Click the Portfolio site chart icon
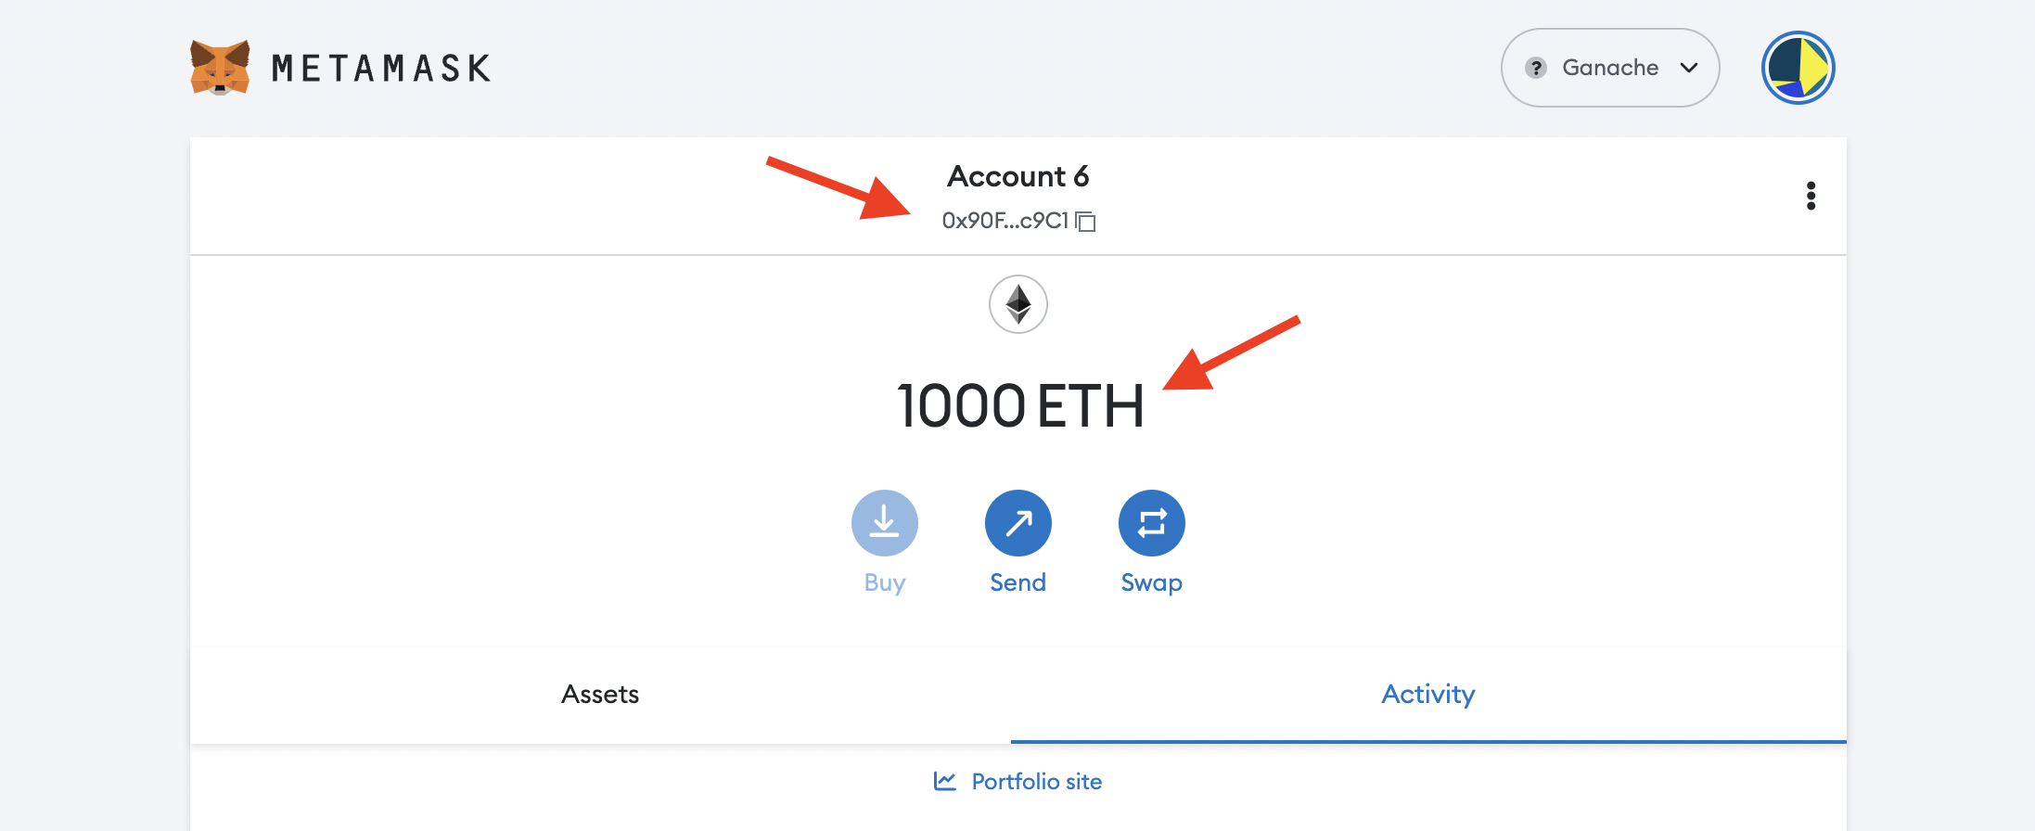 (945, 781)
